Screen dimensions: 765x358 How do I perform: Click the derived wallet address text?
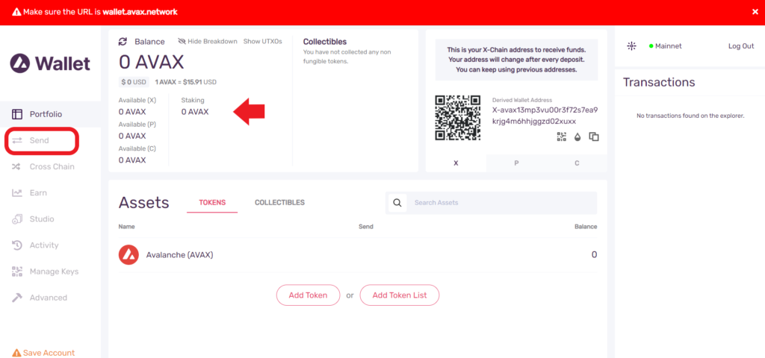point(545,116)
